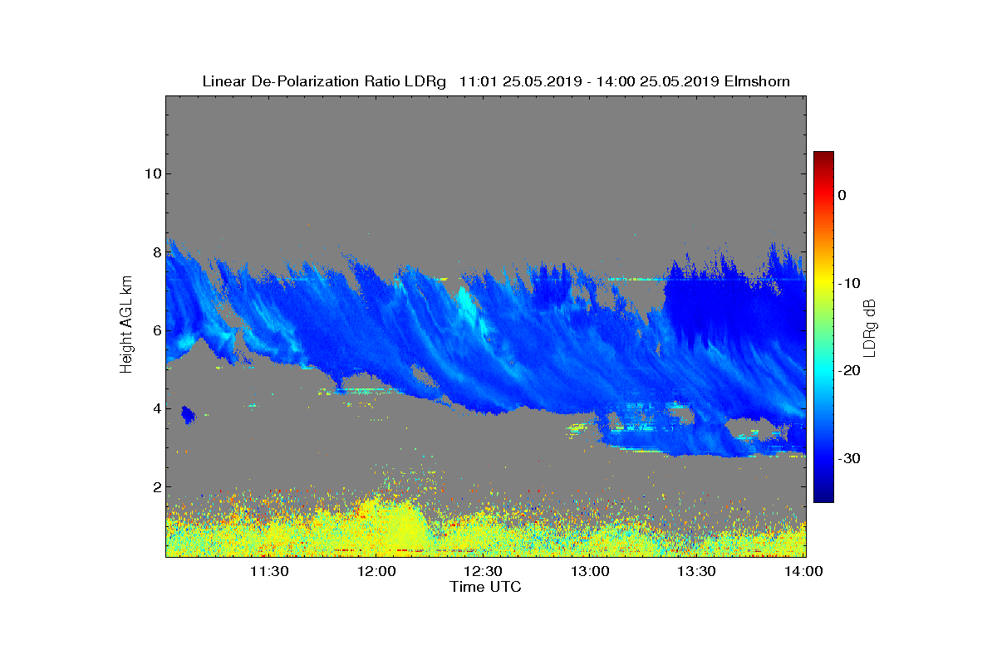Click the colorbar tick label '0'
This screenshot has width=997, height=664.
(x=842, y=195)
